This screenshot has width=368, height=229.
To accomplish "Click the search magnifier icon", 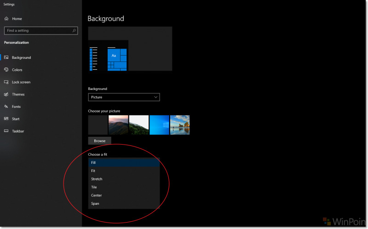I will coord(74,30).
